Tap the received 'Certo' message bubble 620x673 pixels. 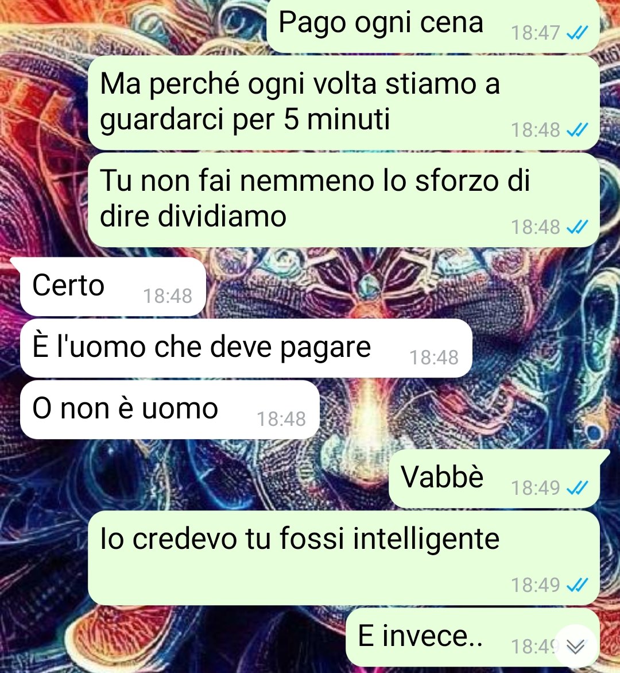point(113,286)
